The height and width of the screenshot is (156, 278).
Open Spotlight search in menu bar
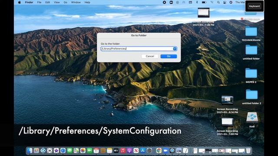pyautogui.click(x=218, y=2)
